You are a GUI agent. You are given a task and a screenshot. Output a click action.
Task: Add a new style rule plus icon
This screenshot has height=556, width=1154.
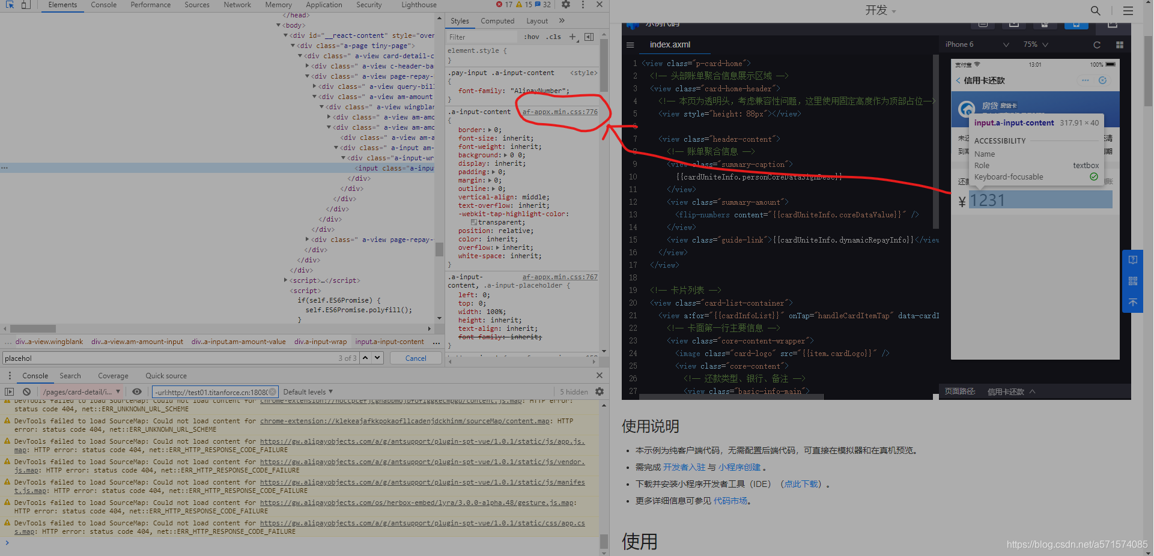572,37
